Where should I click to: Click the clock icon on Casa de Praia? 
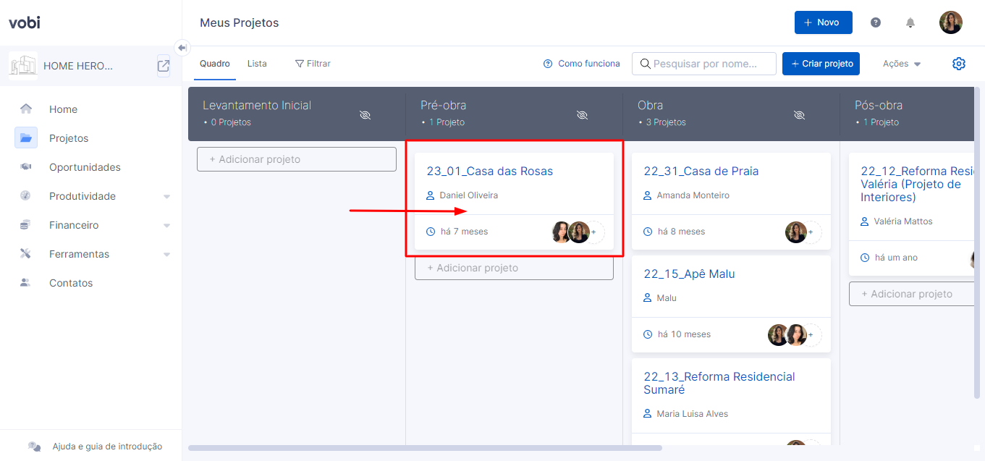pos(648,232)
